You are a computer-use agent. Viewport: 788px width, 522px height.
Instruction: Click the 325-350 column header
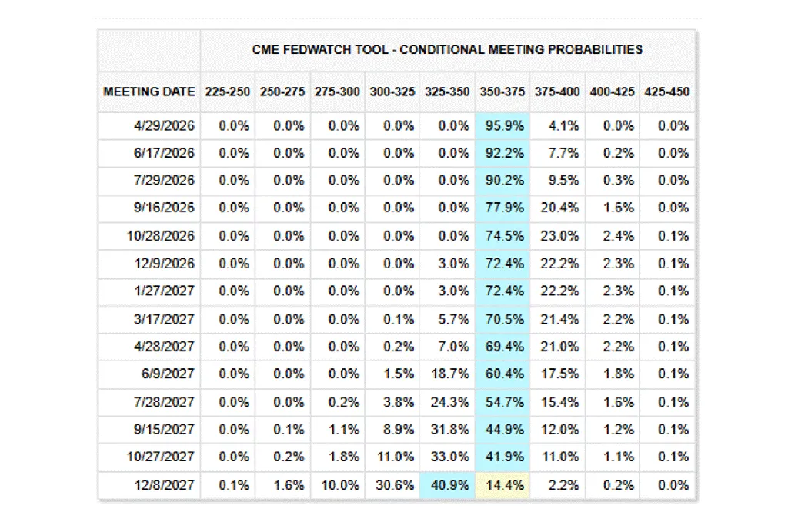click(x=447, y=91)
